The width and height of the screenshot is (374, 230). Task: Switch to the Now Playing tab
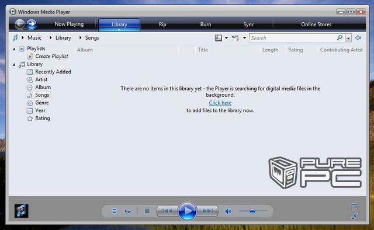(x=69, y=24)
